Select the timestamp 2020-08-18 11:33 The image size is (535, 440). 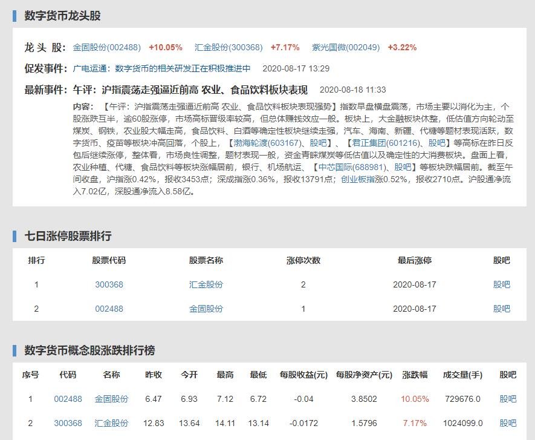point(353,90)
